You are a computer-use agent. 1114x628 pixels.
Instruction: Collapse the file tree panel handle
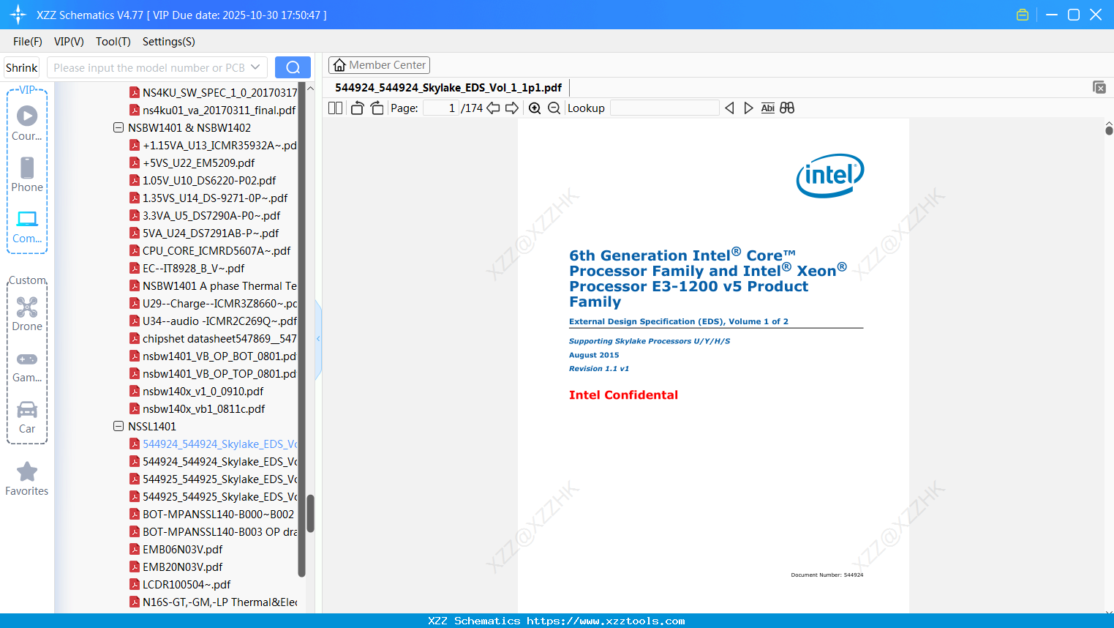(x=318, y=338)
